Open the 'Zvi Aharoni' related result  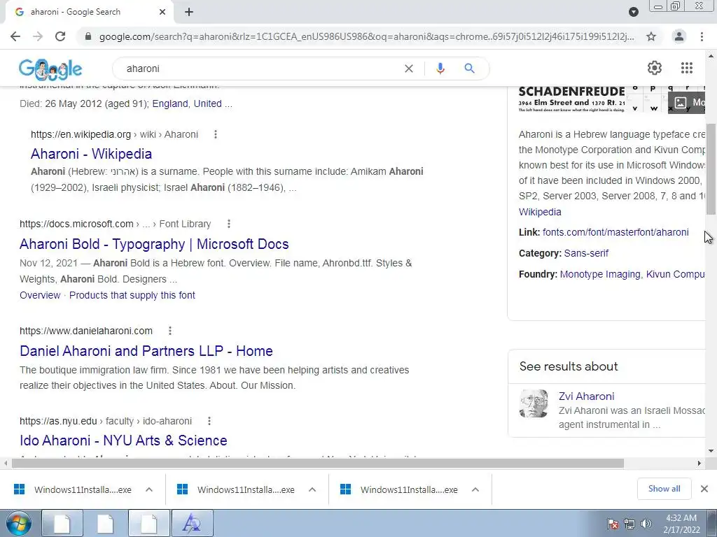(x=586, y=396)
